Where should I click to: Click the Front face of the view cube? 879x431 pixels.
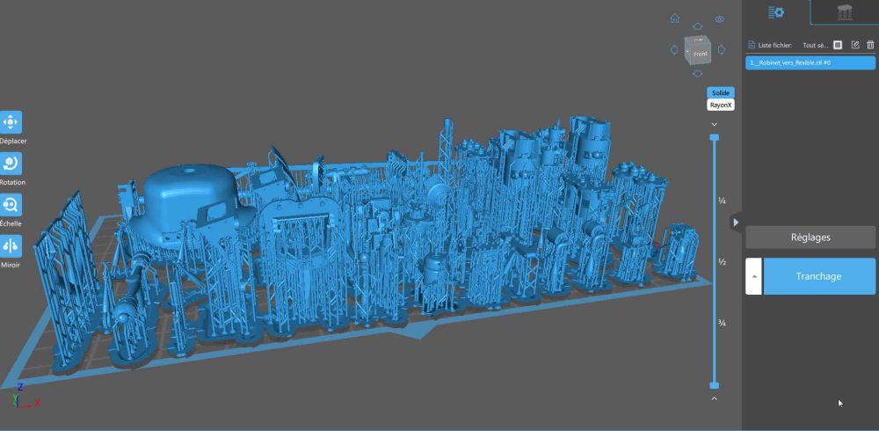(701, 54)
